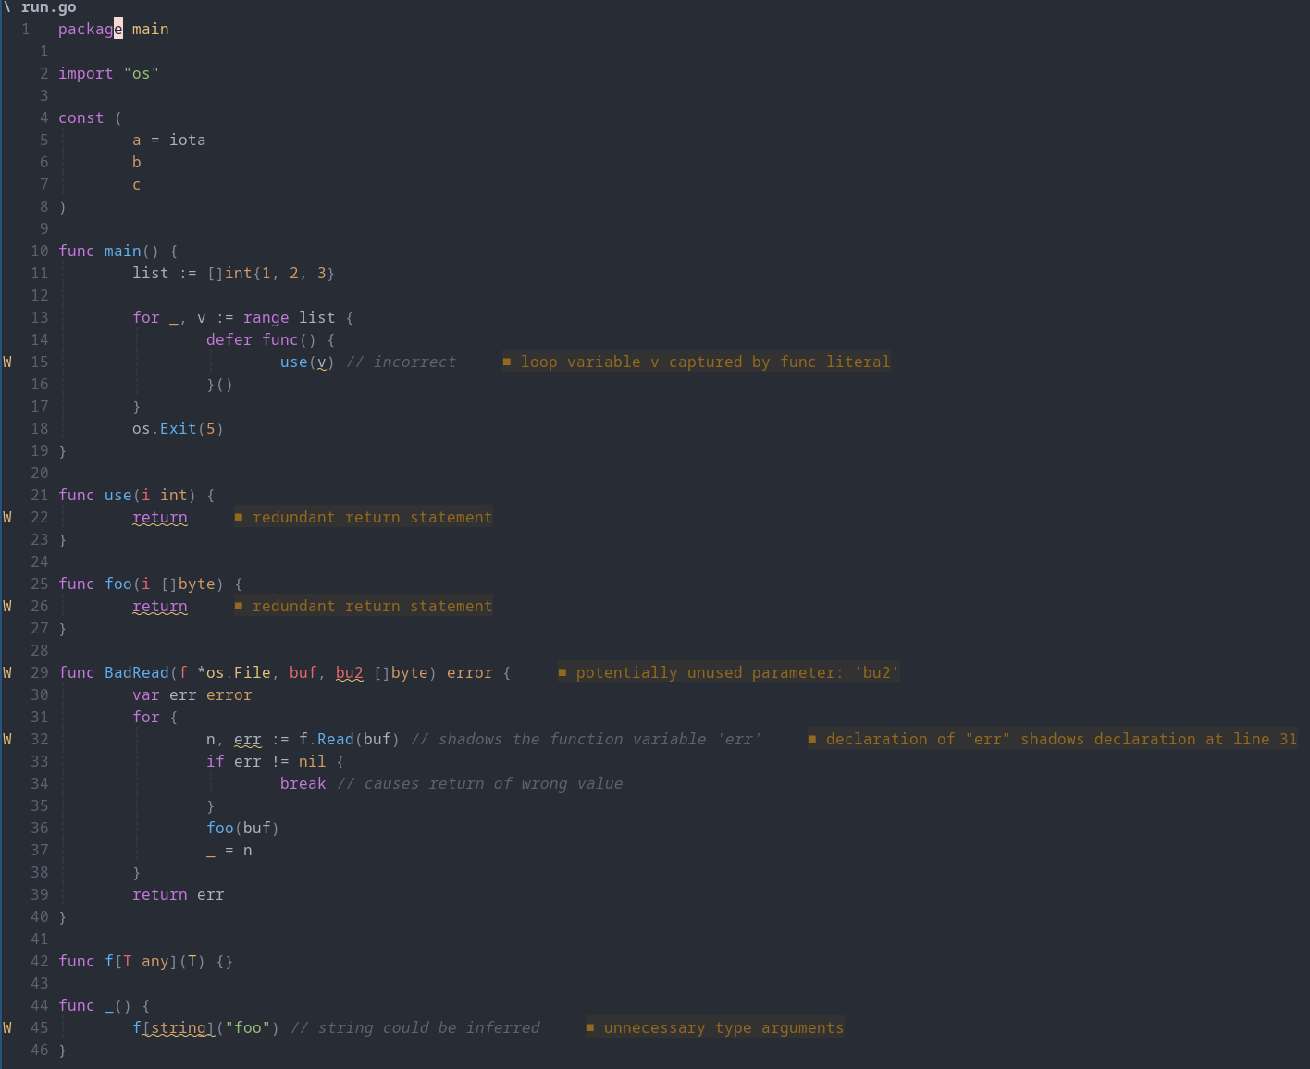Click 'list := []int{1, 2, 3}' line
Image resolution: width=1310 pixels, height=1069 pixels.
(x=234, y=273)
